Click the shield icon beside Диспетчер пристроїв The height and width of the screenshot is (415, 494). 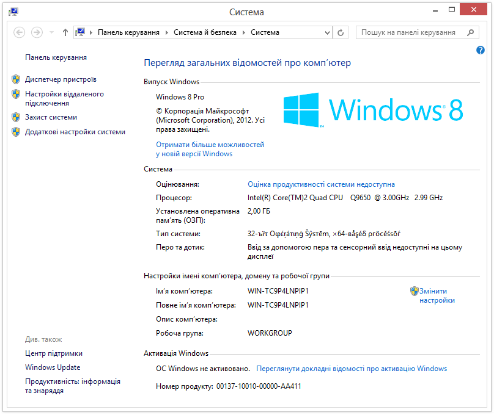pos(16,79)
